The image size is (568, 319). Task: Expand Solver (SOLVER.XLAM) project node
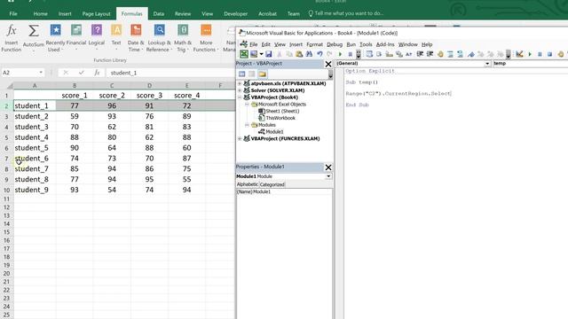(x=240, y=90)
